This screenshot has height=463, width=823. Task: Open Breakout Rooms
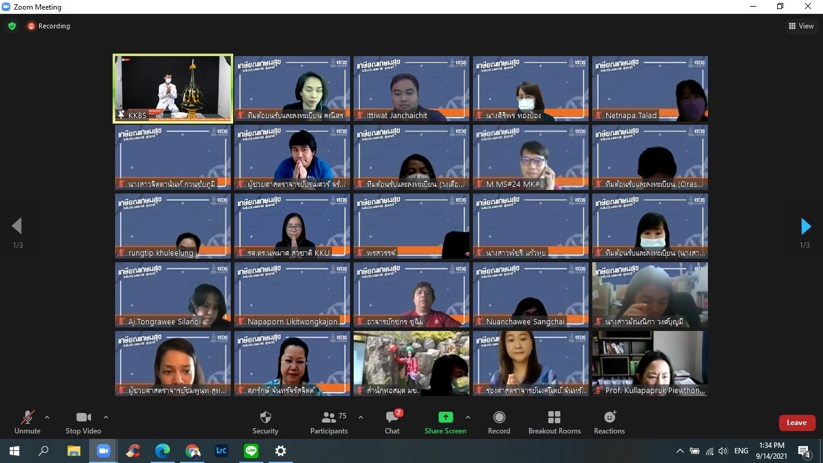pyautogui.click(x=554, y=422)
